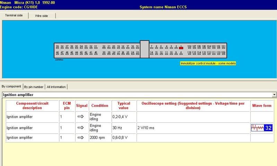Image resolution: width=277 pixels, height=166 pixels.
Task: Select connector pin 30
Action: (104, 53)
